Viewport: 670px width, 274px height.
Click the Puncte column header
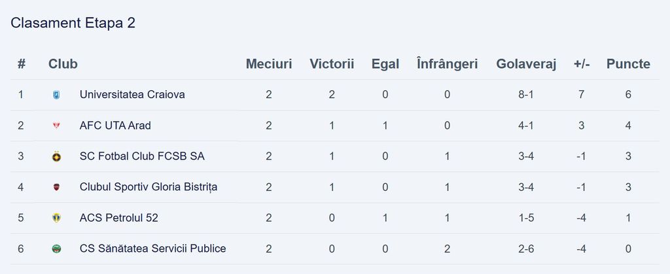628,64
